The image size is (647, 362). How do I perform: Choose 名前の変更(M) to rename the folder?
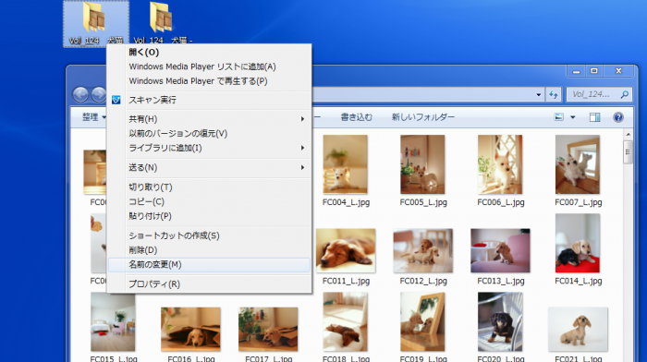[x=210, y=264]
